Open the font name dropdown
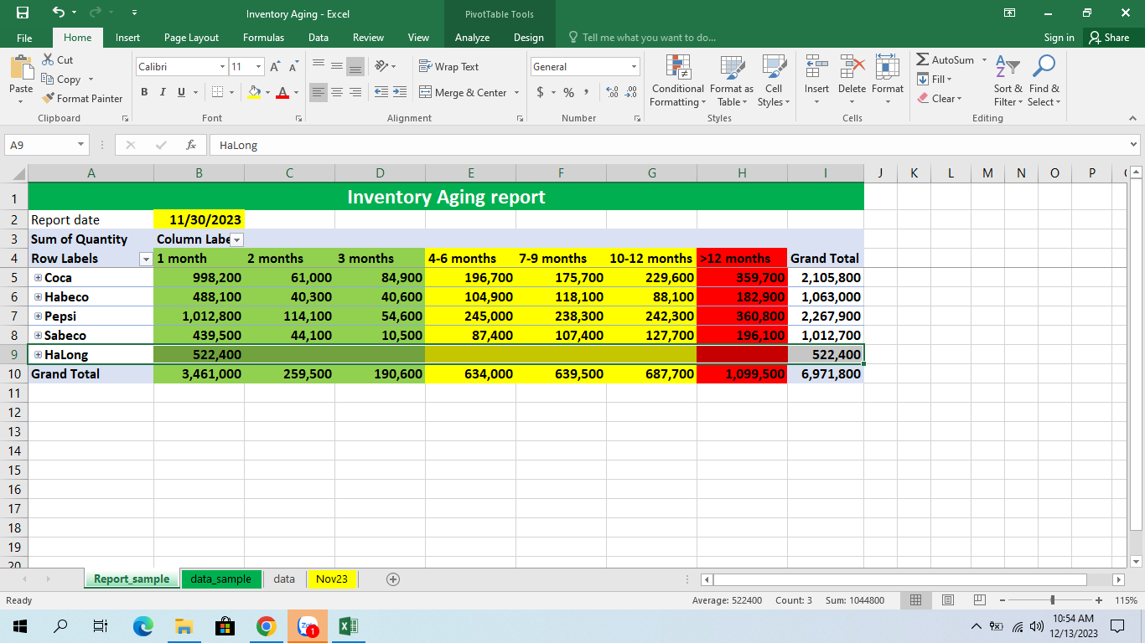 tap(223, 67)
